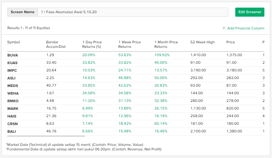Click the Price column header

coord(230,42)
